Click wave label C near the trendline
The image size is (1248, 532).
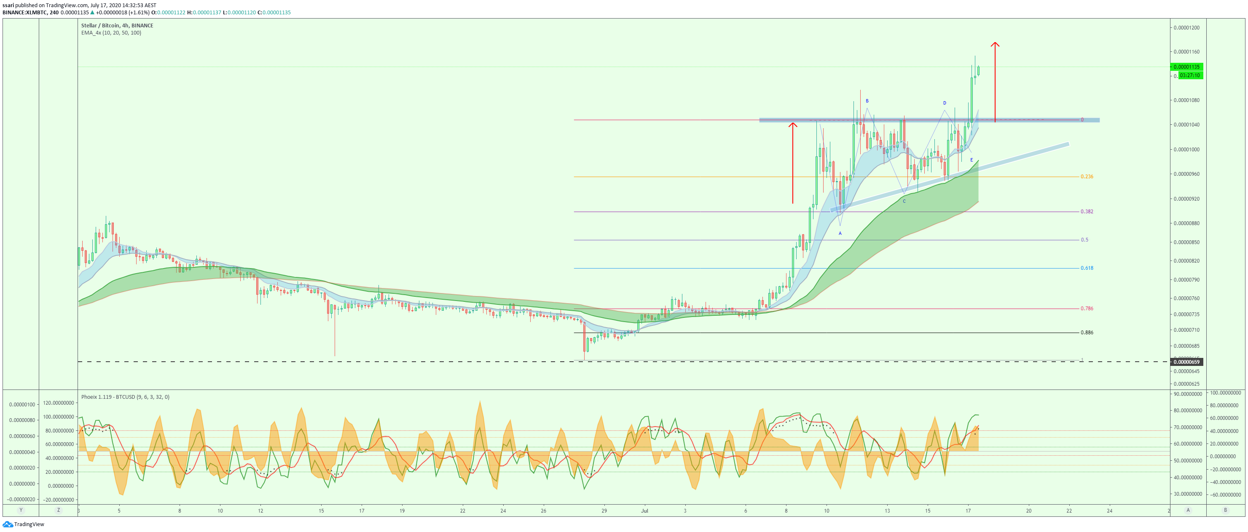coord(904,202)
